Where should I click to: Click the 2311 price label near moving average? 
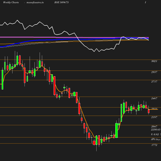(154, 109)
